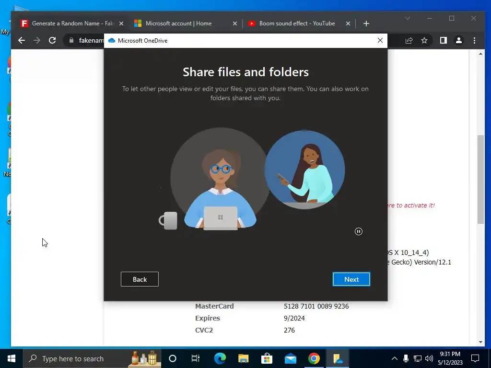Viewport: 491px width, 368px height.
Task: Pause the OneDrive animation
Action: point(359,231)
